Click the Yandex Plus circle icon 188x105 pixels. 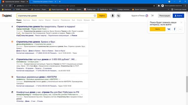(147, 16)
